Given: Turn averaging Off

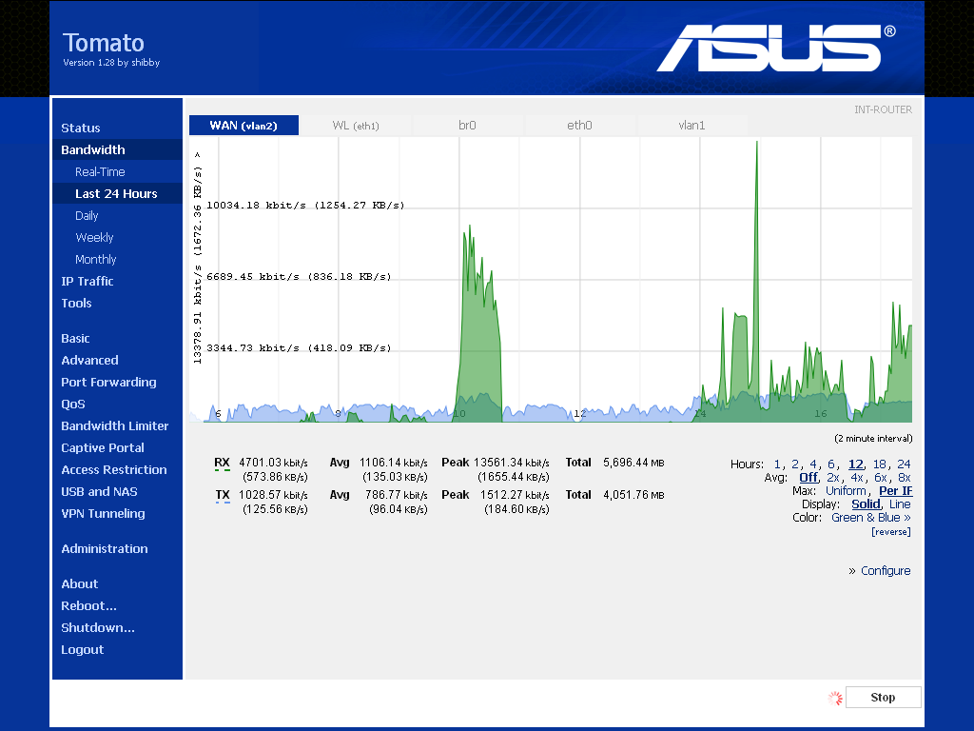Looking at the screenshot, I should (x=808, y=478).
